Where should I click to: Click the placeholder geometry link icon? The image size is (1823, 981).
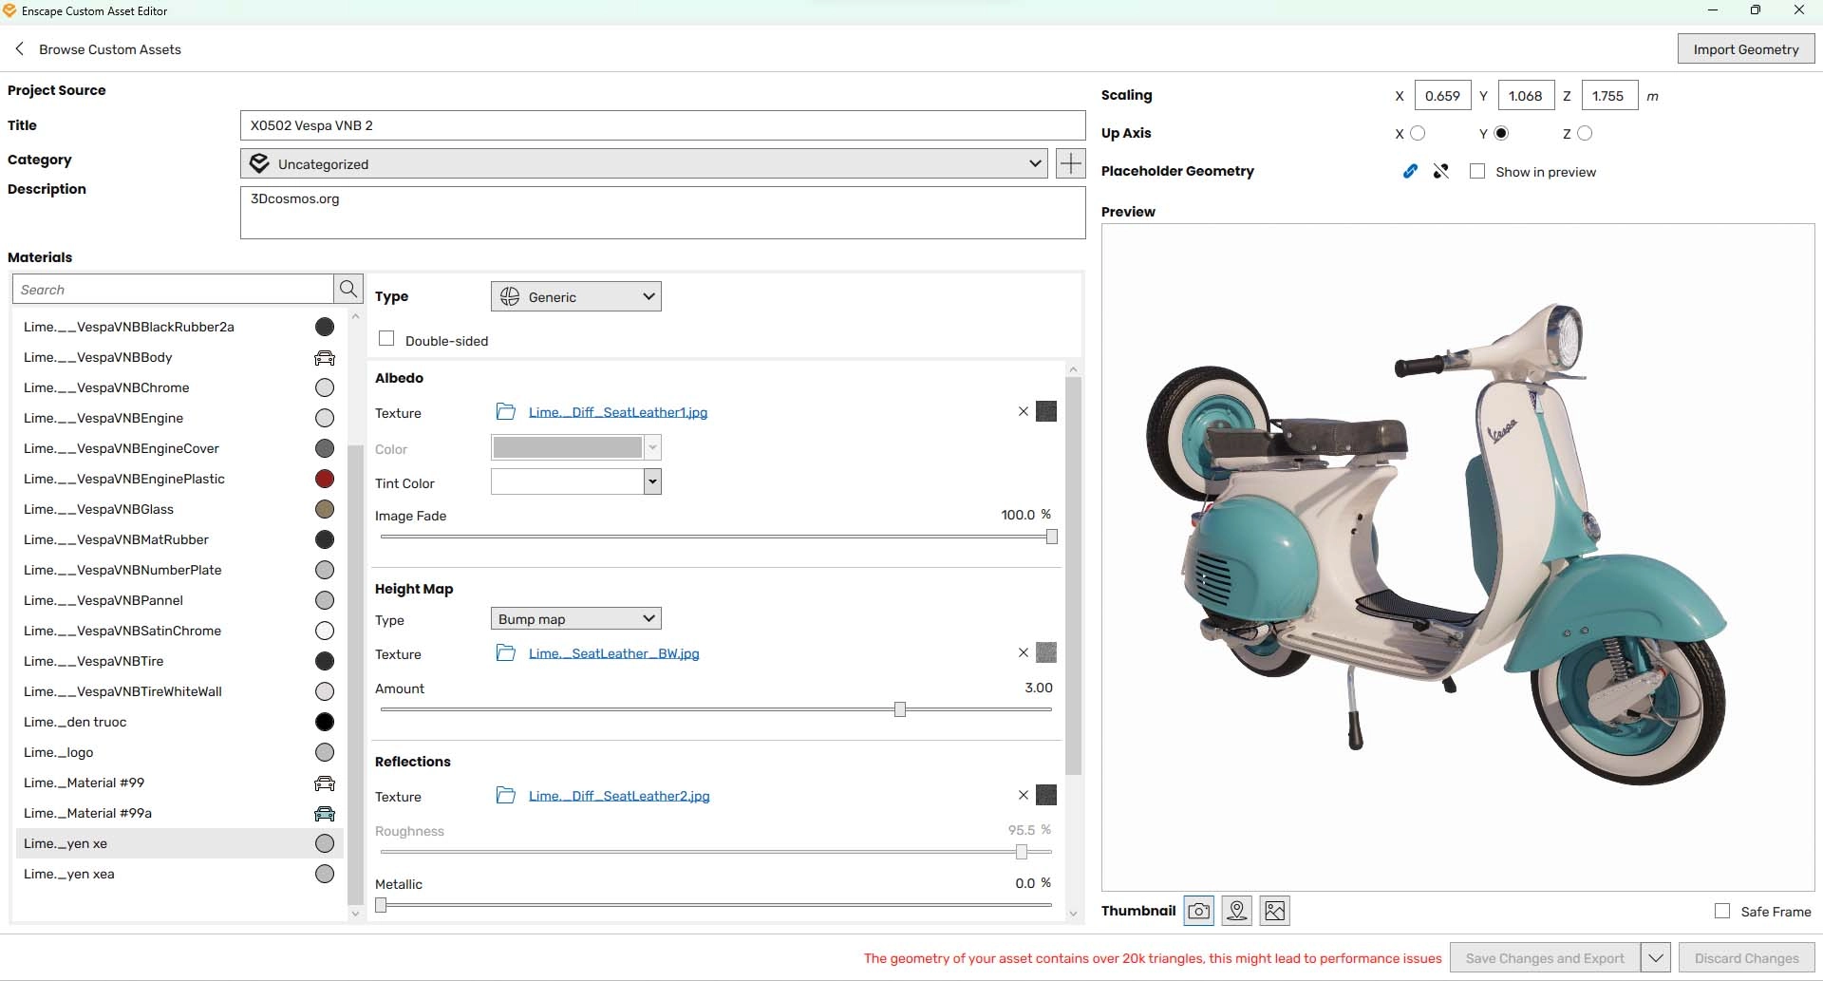[x=1410, y=171]
